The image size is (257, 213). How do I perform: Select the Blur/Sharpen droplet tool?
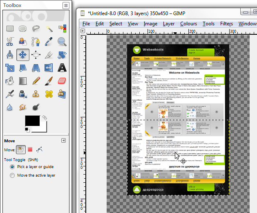click(10, 108)
